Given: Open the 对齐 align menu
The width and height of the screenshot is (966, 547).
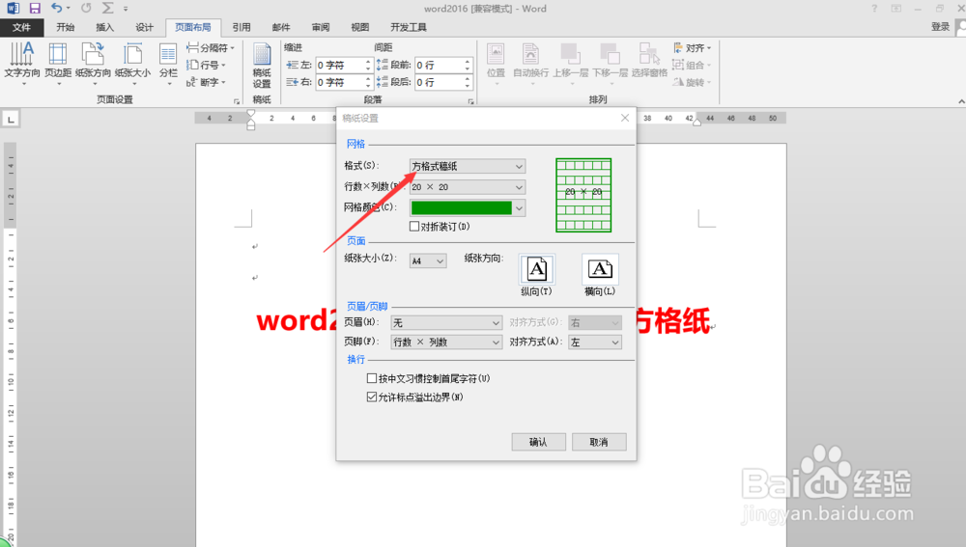Looking at the screenshot, I should tap(692, 47).
